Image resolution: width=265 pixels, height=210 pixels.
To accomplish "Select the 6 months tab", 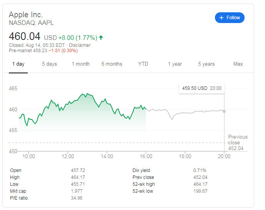I will coord(112,64).
